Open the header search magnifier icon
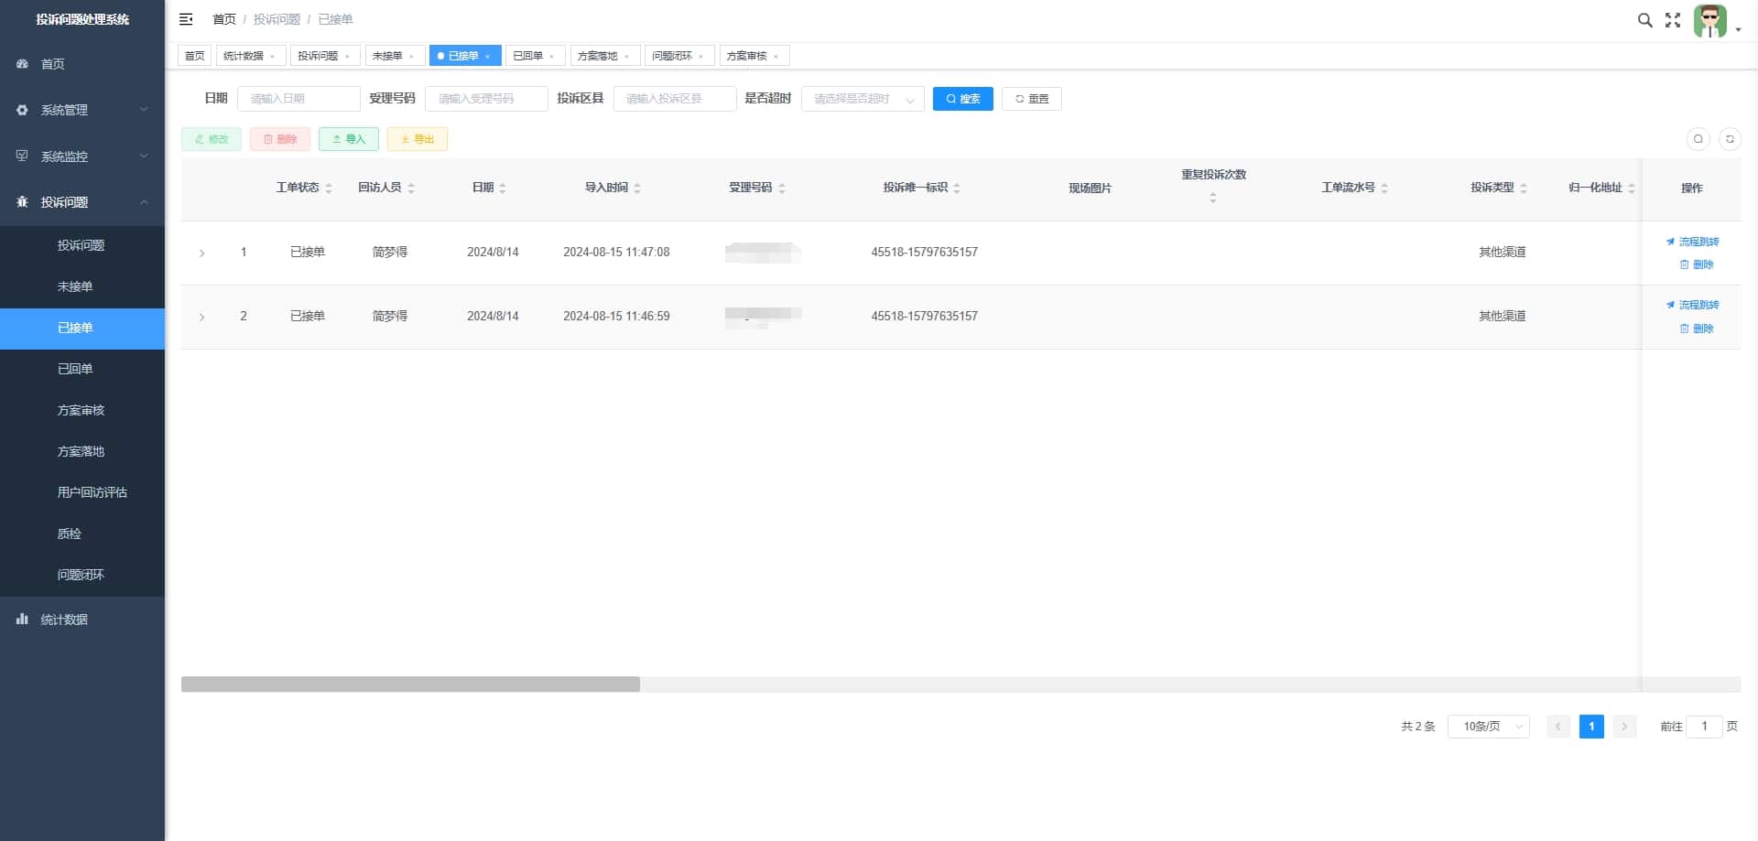Image resolution: width=1758 pixels, height=841 pixels. 1644,20
